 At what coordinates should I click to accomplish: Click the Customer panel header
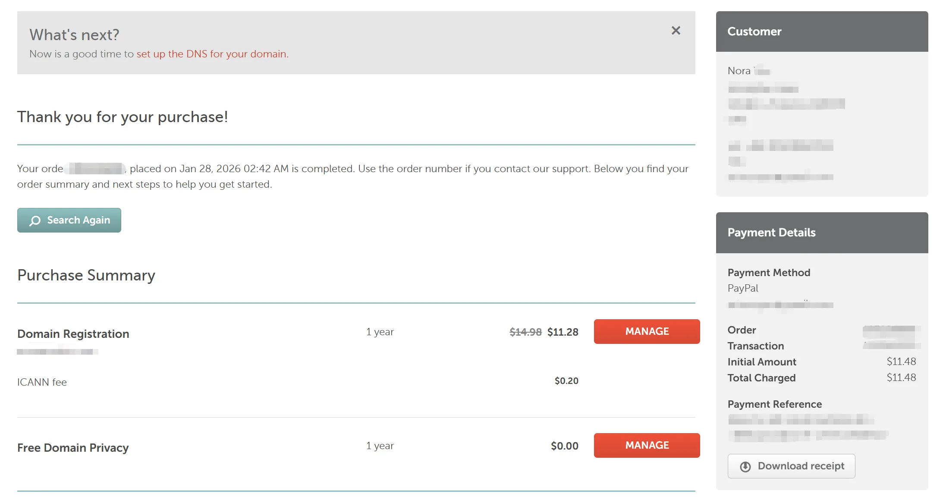click(x=822, y=31)
